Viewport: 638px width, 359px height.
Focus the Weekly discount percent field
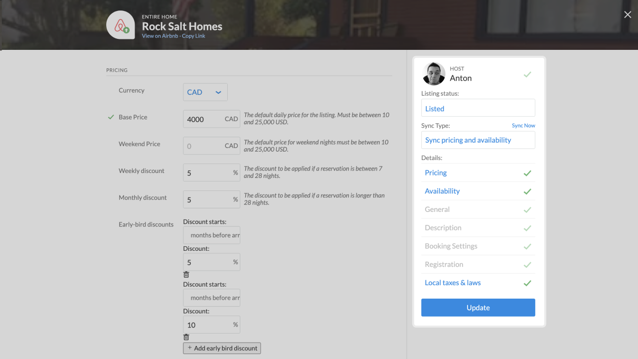(211, 173)
